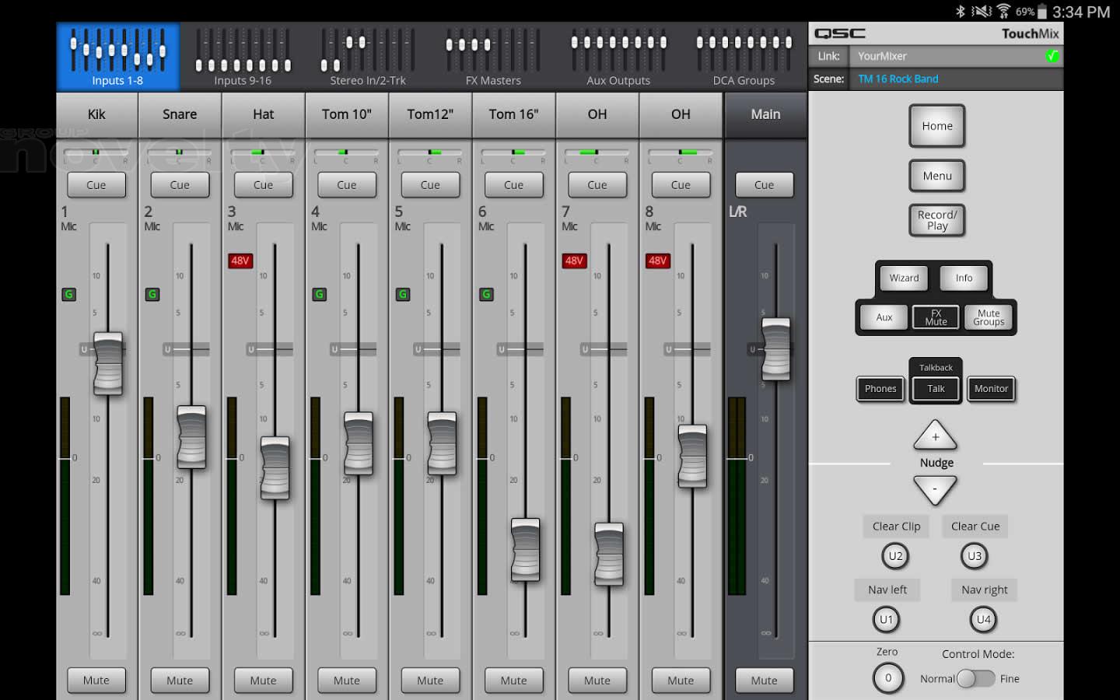The image size is (1120, 700).
Task: Tap the U2 user button
Action: pyautogui.click(x=895, y=556)
